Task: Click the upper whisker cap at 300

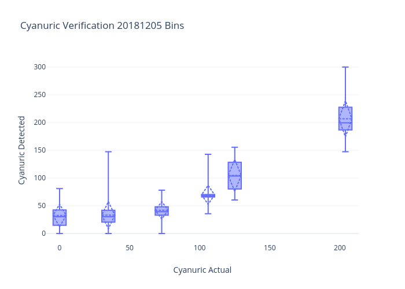Action: pyautogui.click(x=345, y=67)
